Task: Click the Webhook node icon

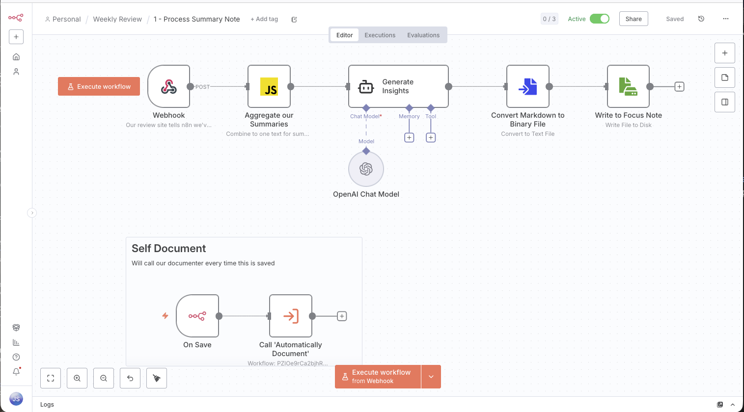Action: pyautogui.click(x=168, y=87)
